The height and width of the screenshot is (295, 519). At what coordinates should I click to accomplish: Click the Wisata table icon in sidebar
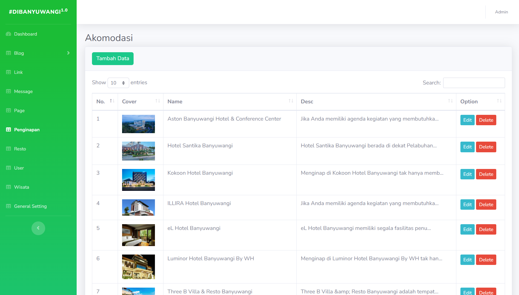8,187
